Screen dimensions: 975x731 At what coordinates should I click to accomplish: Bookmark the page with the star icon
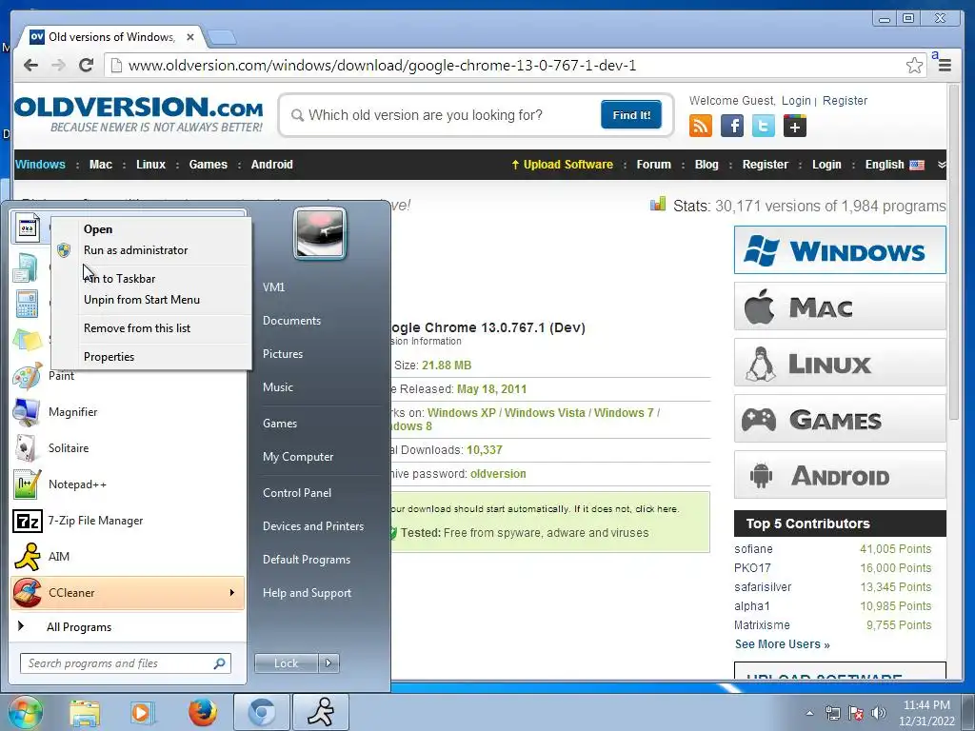pyautogui.click(x=914, y=66)
